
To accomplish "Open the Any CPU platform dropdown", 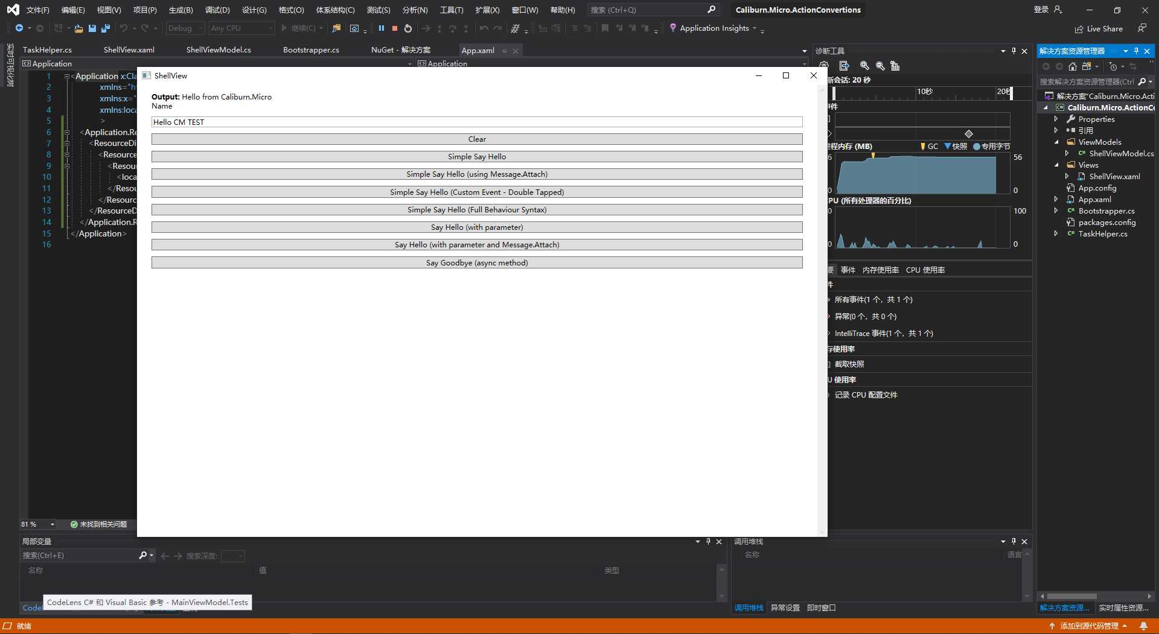I will (x=241, y=28).
